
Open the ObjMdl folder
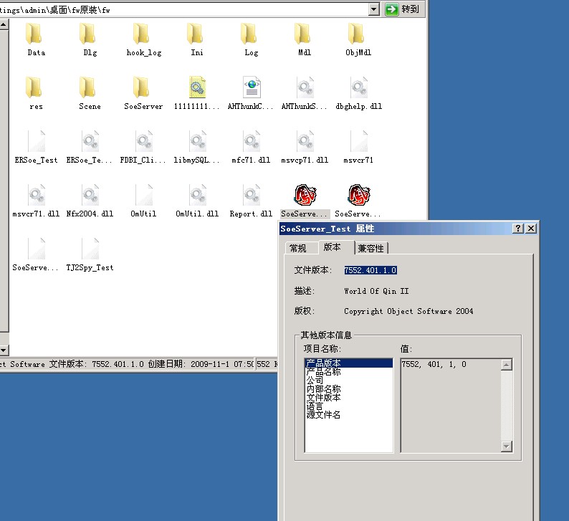[x=358, y=34]
